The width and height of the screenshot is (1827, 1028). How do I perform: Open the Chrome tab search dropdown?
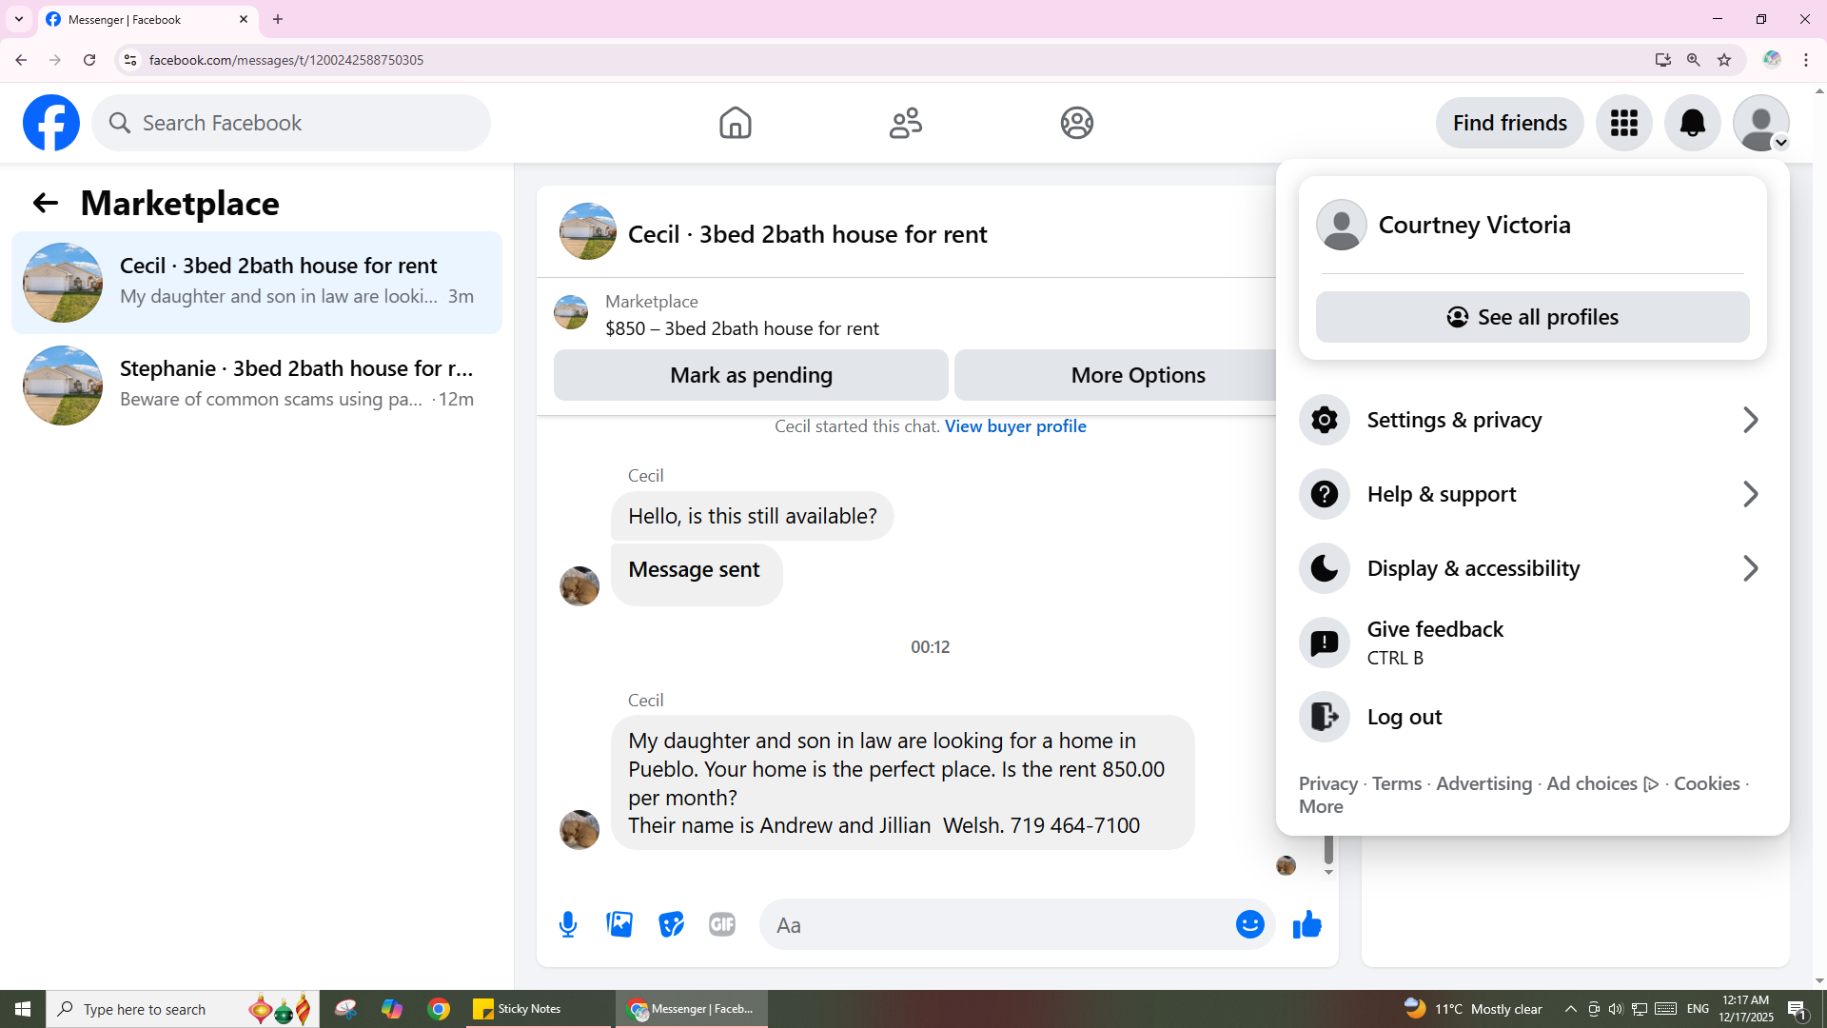[19, 19]
